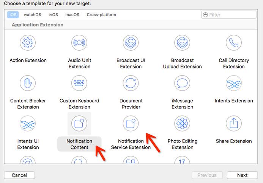
Task: Select the Share Extension icon
Action: tap(234, 124)
